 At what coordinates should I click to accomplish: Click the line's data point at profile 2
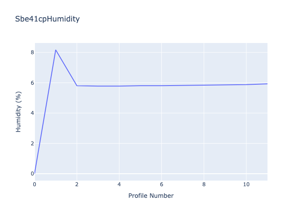pyautogui.click(x=77, y=86)
